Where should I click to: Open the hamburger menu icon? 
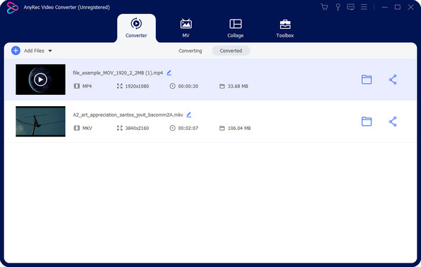click(363, 7)
